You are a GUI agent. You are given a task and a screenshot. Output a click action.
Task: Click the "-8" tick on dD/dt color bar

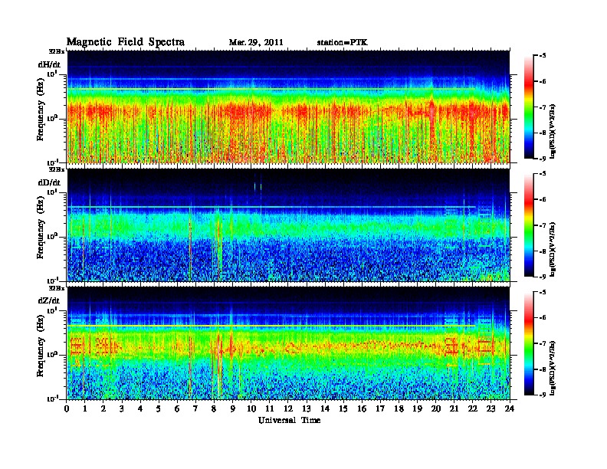(x=543, y=251)
